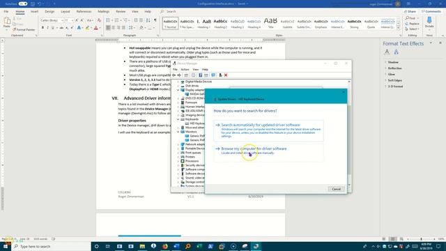Click the scan hardware monitor icon in Device Manager
The width and height of the screenshot is (446, 251).
(213, 75)
